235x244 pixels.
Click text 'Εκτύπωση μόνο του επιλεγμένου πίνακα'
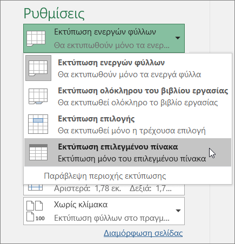pyautogui.click(x=132, y=159)
